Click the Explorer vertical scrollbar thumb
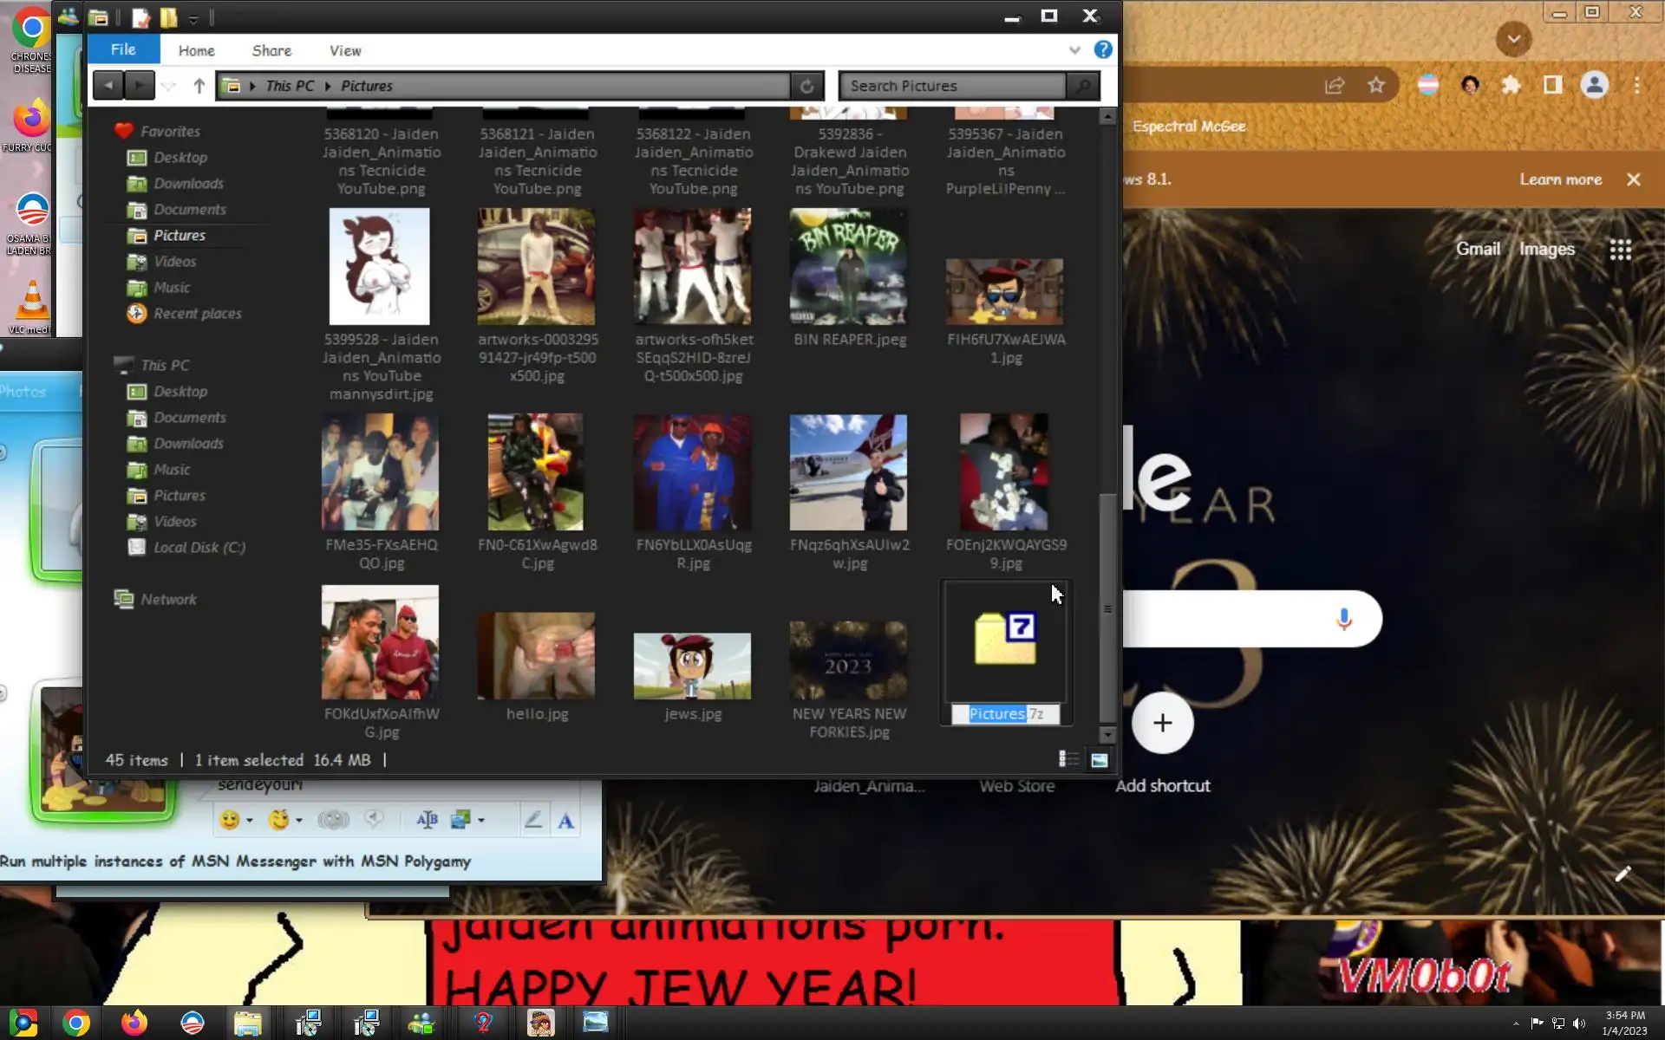 point(1107,607)
